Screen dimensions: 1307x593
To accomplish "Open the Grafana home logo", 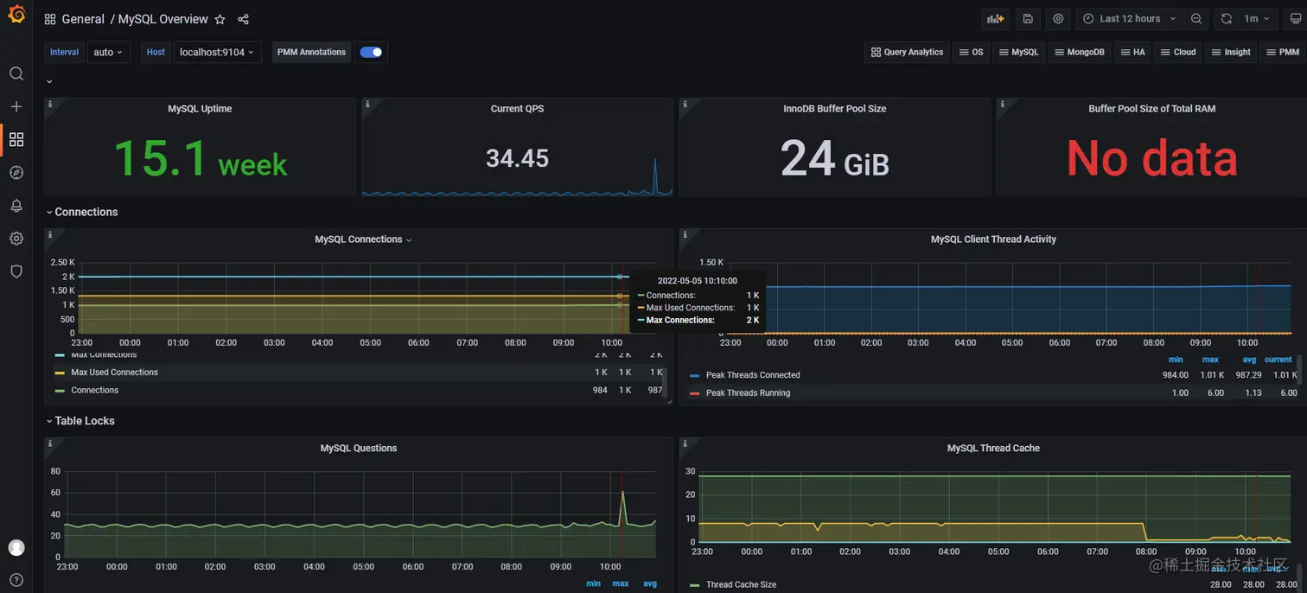I will click(16, 16).
